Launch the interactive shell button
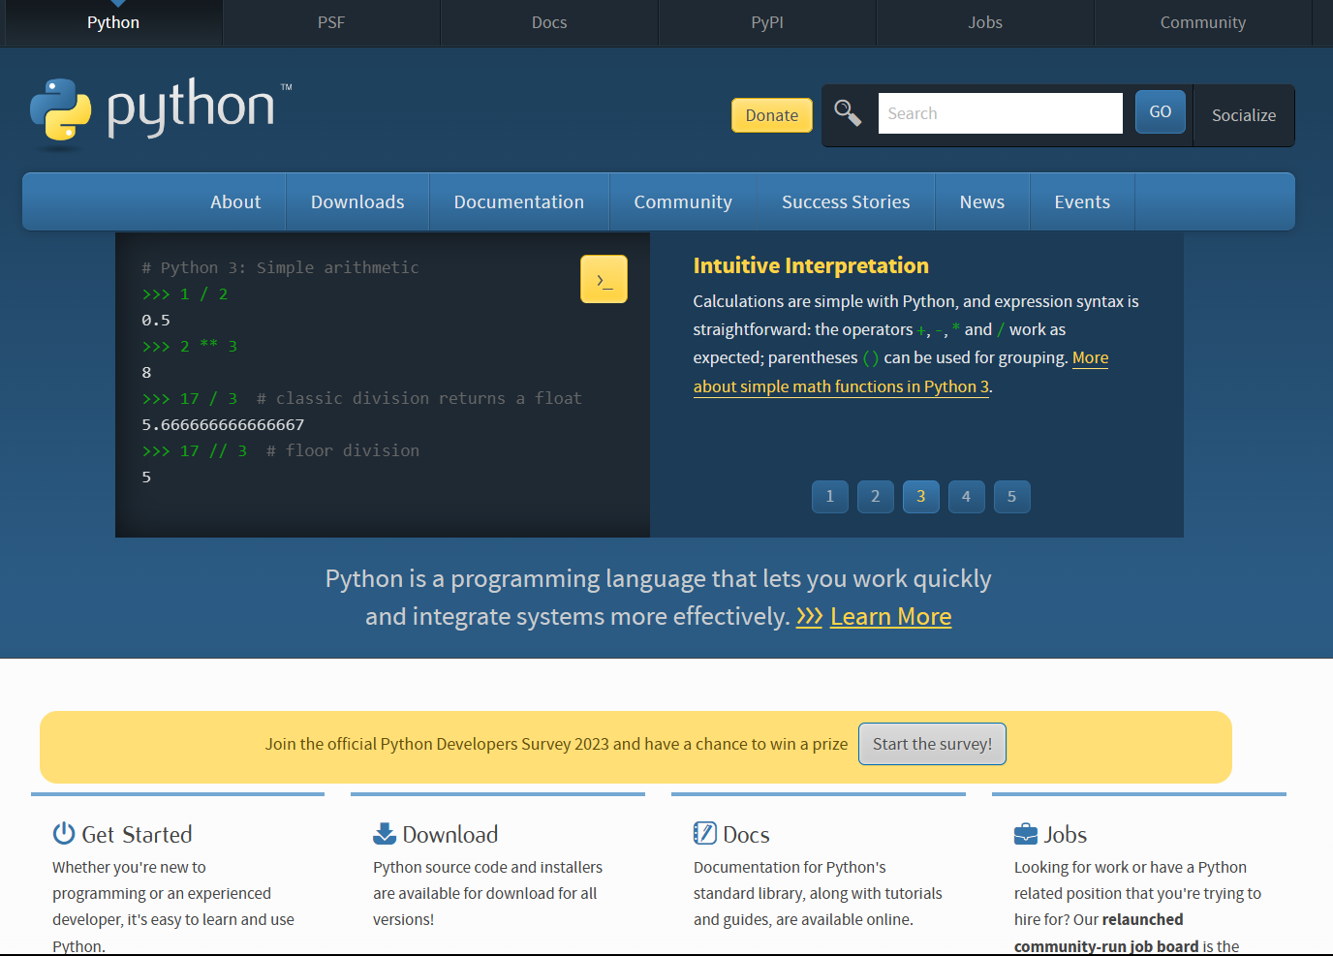 click(x=604, y=279)
